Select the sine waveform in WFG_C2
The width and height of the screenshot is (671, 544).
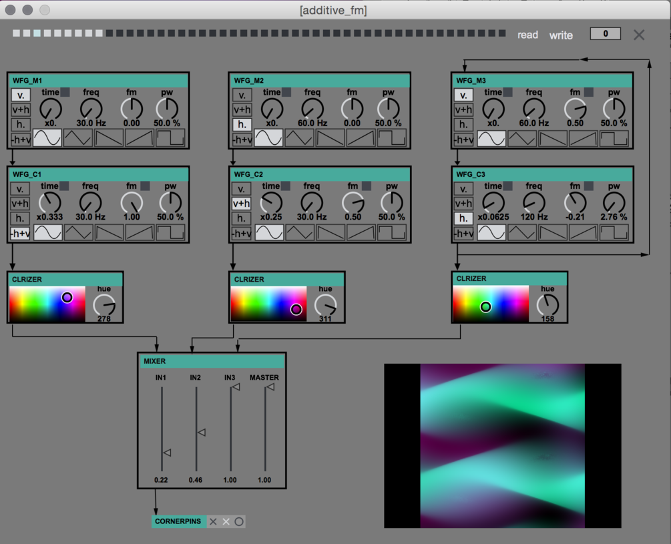269,232
